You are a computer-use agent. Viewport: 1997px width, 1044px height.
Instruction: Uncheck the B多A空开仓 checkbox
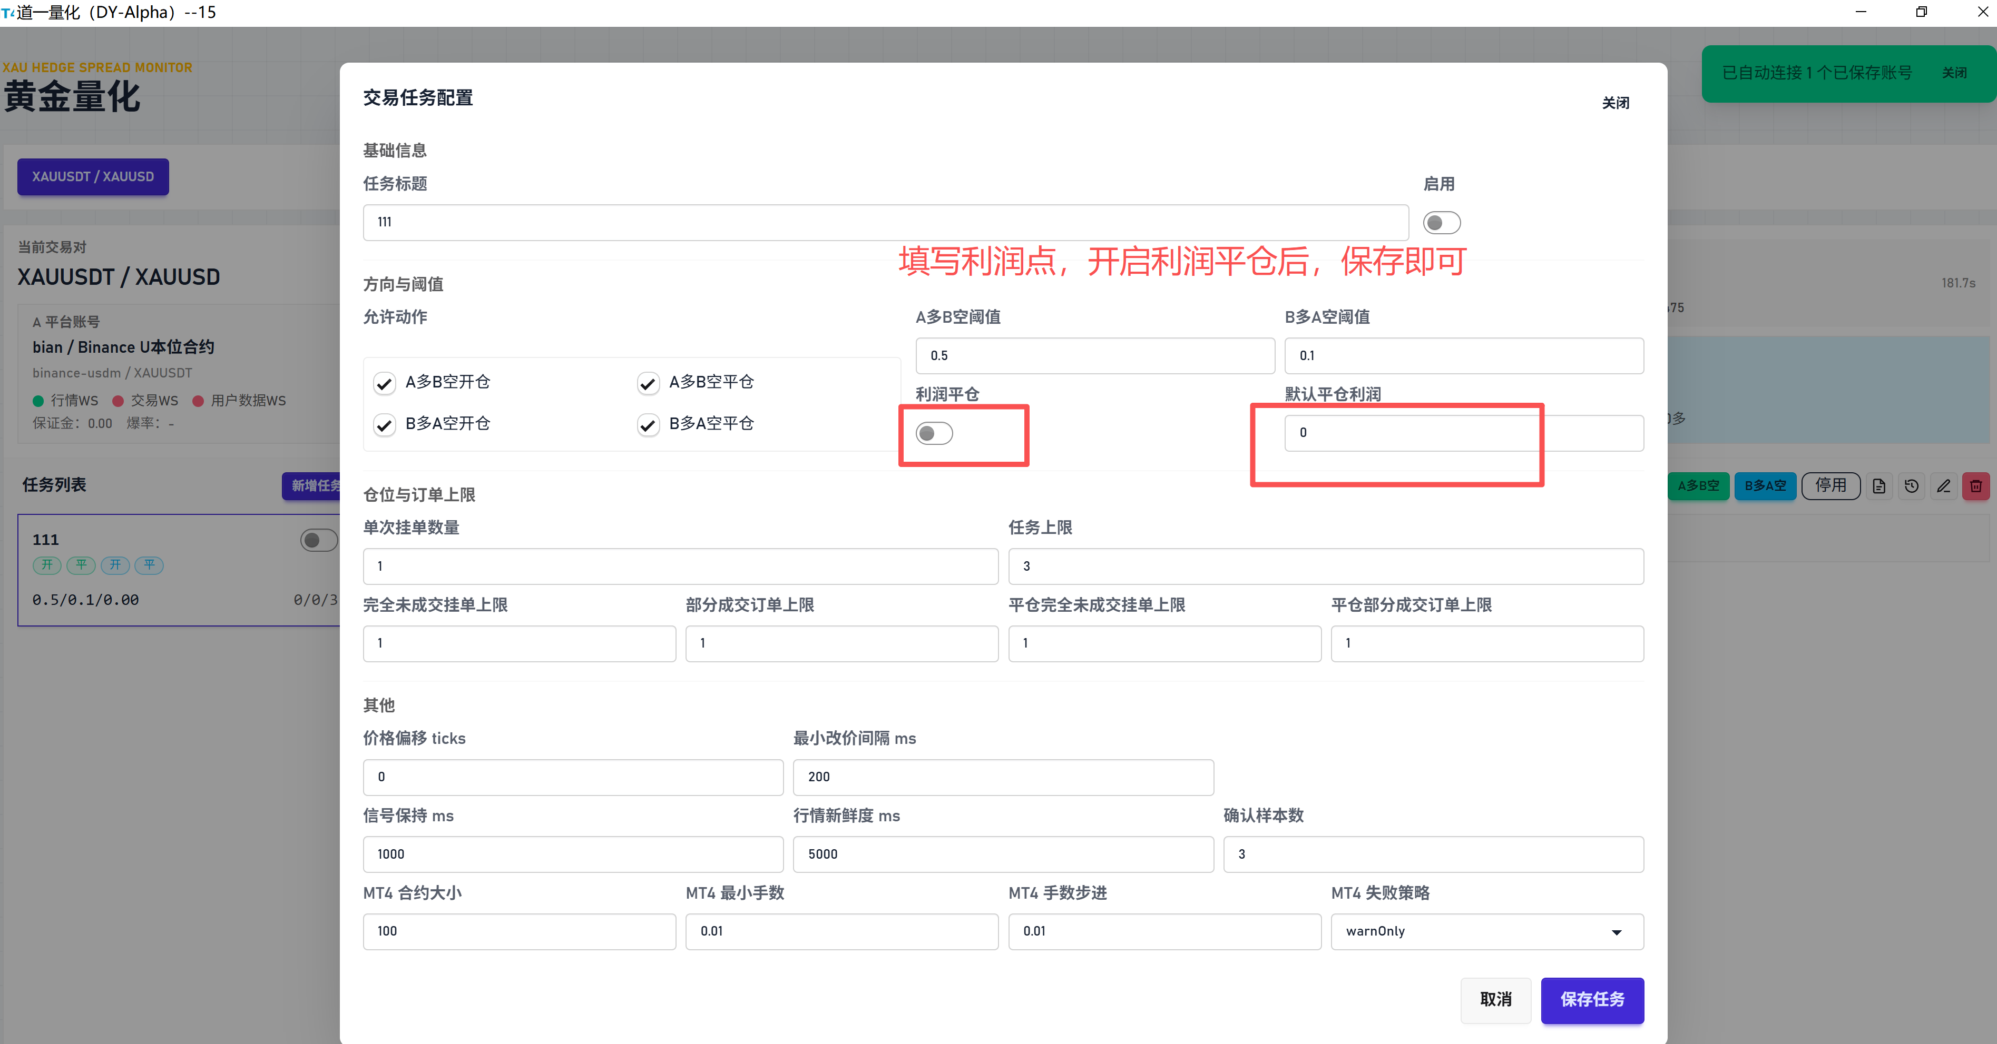[385, 424]
